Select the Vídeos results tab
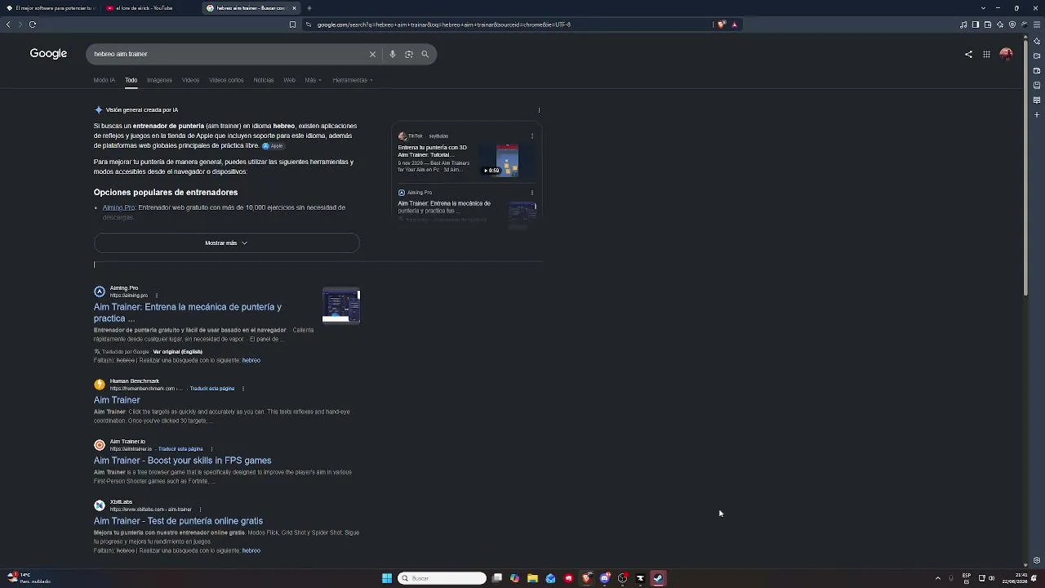 tap(191, 80)
